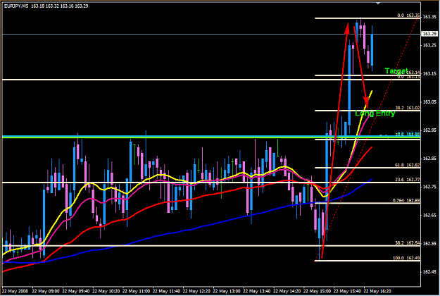Image resolution: width=440 pixels, height=296 pixels.
Task: Click the '22 May 2008' time axis label
Action: tap(15, 291)
